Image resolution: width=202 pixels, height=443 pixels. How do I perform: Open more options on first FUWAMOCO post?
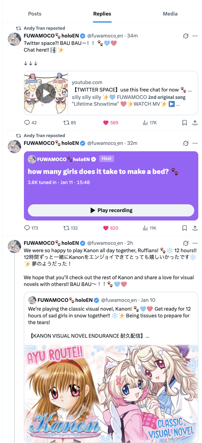click(x=195, y=36)
